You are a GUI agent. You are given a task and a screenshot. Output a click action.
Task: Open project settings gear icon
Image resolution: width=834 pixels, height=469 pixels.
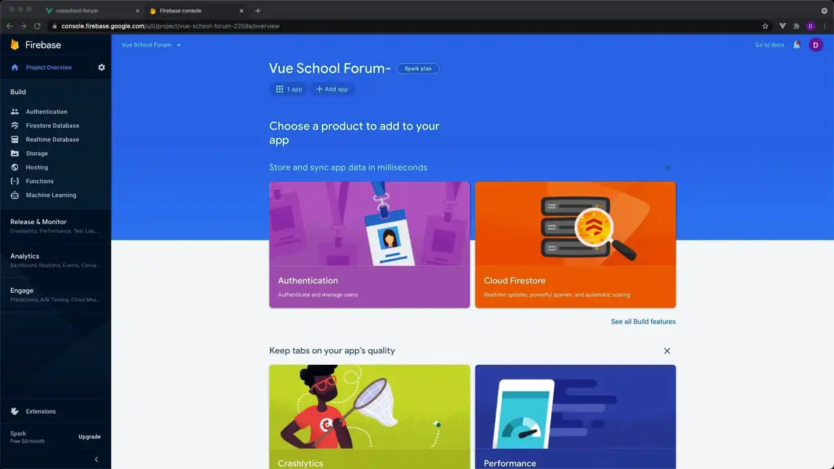[102, 67]
